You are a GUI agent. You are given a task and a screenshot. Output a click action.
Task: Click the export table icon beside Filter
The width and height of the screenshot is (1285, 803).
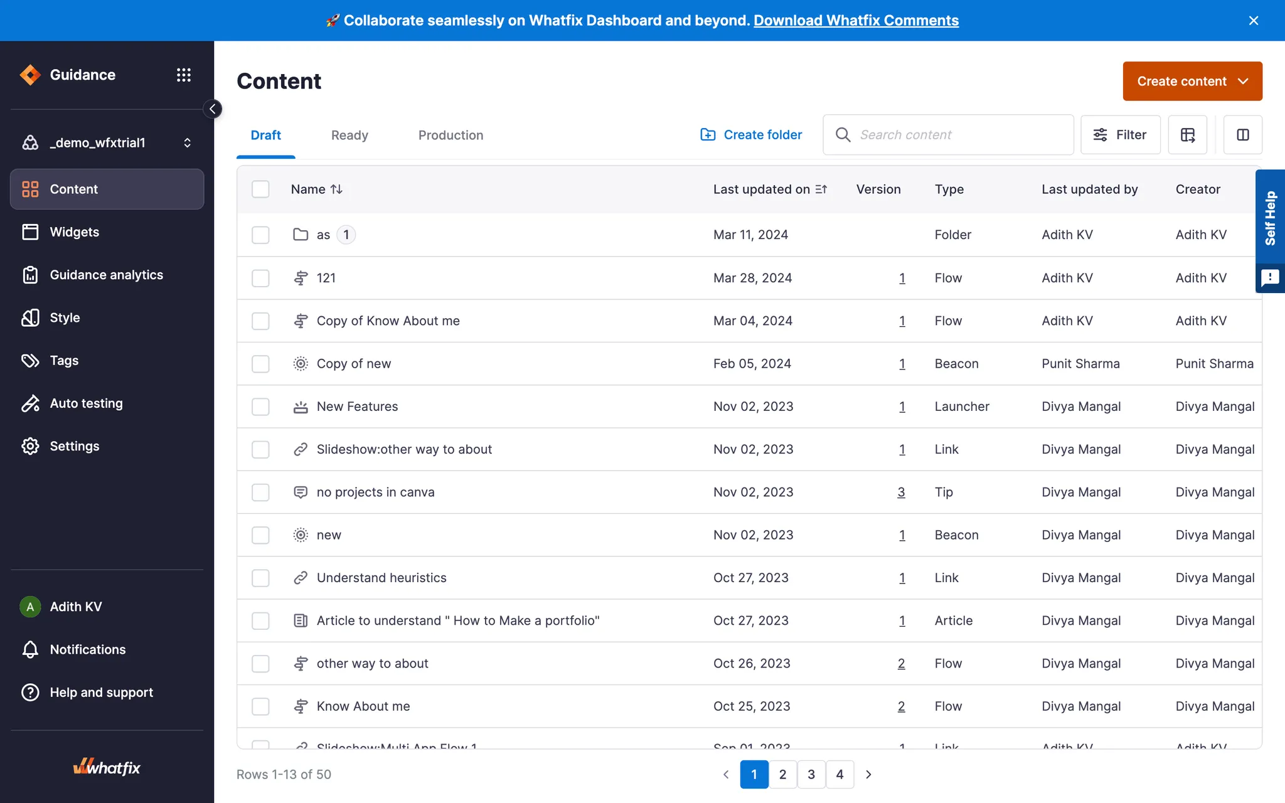click(1187, 134)
